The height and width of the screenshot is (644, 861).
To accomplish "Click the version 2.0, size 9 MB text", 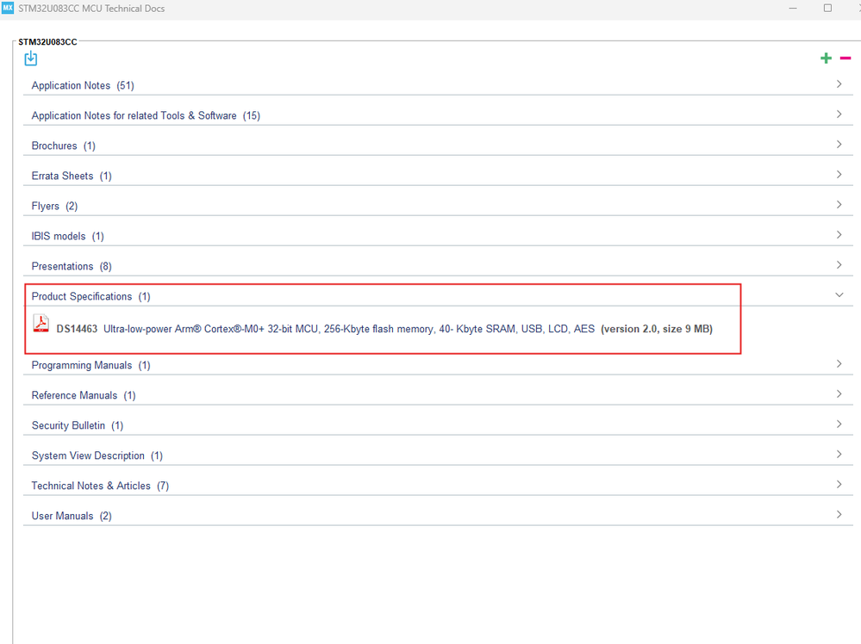I will point(657,329).
